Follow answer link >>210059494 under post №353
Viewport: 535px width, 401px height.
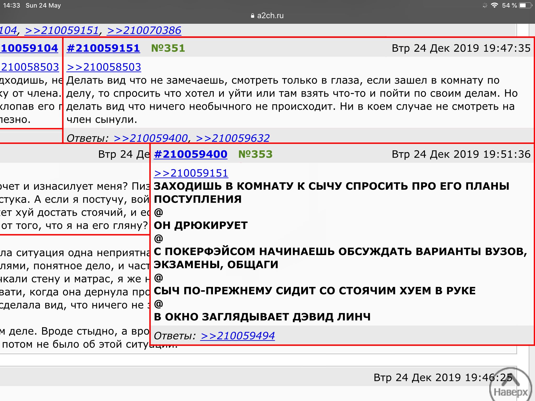(238, 336)
